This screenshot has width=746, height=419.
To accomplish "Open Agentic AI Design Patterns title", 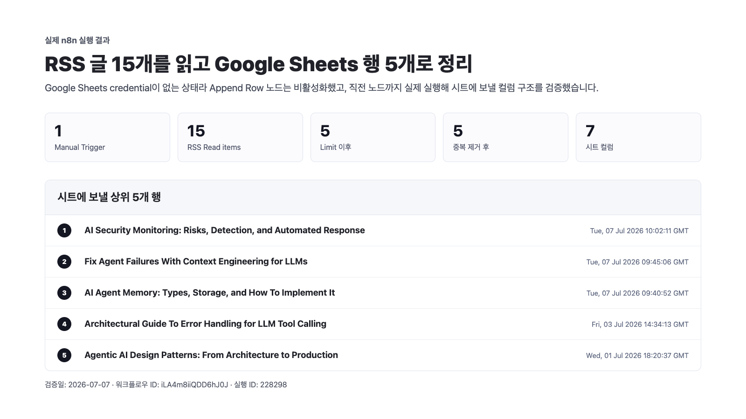I will tap(211, 355).
